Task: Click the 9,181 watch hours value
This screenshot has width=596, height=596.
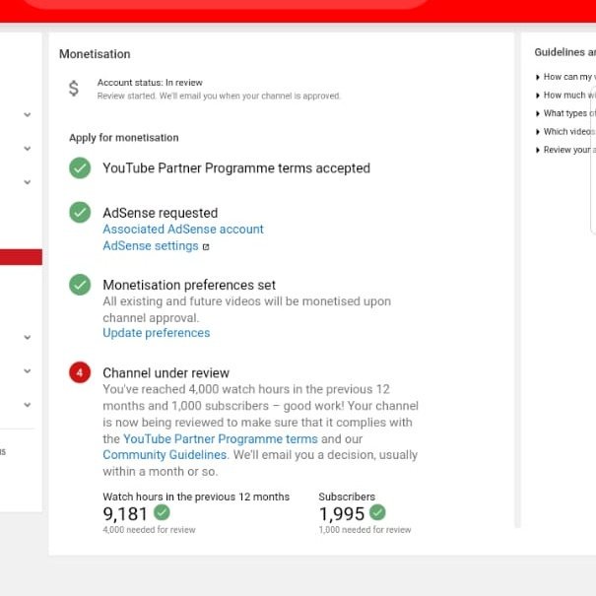Action: tap(125, 514)
